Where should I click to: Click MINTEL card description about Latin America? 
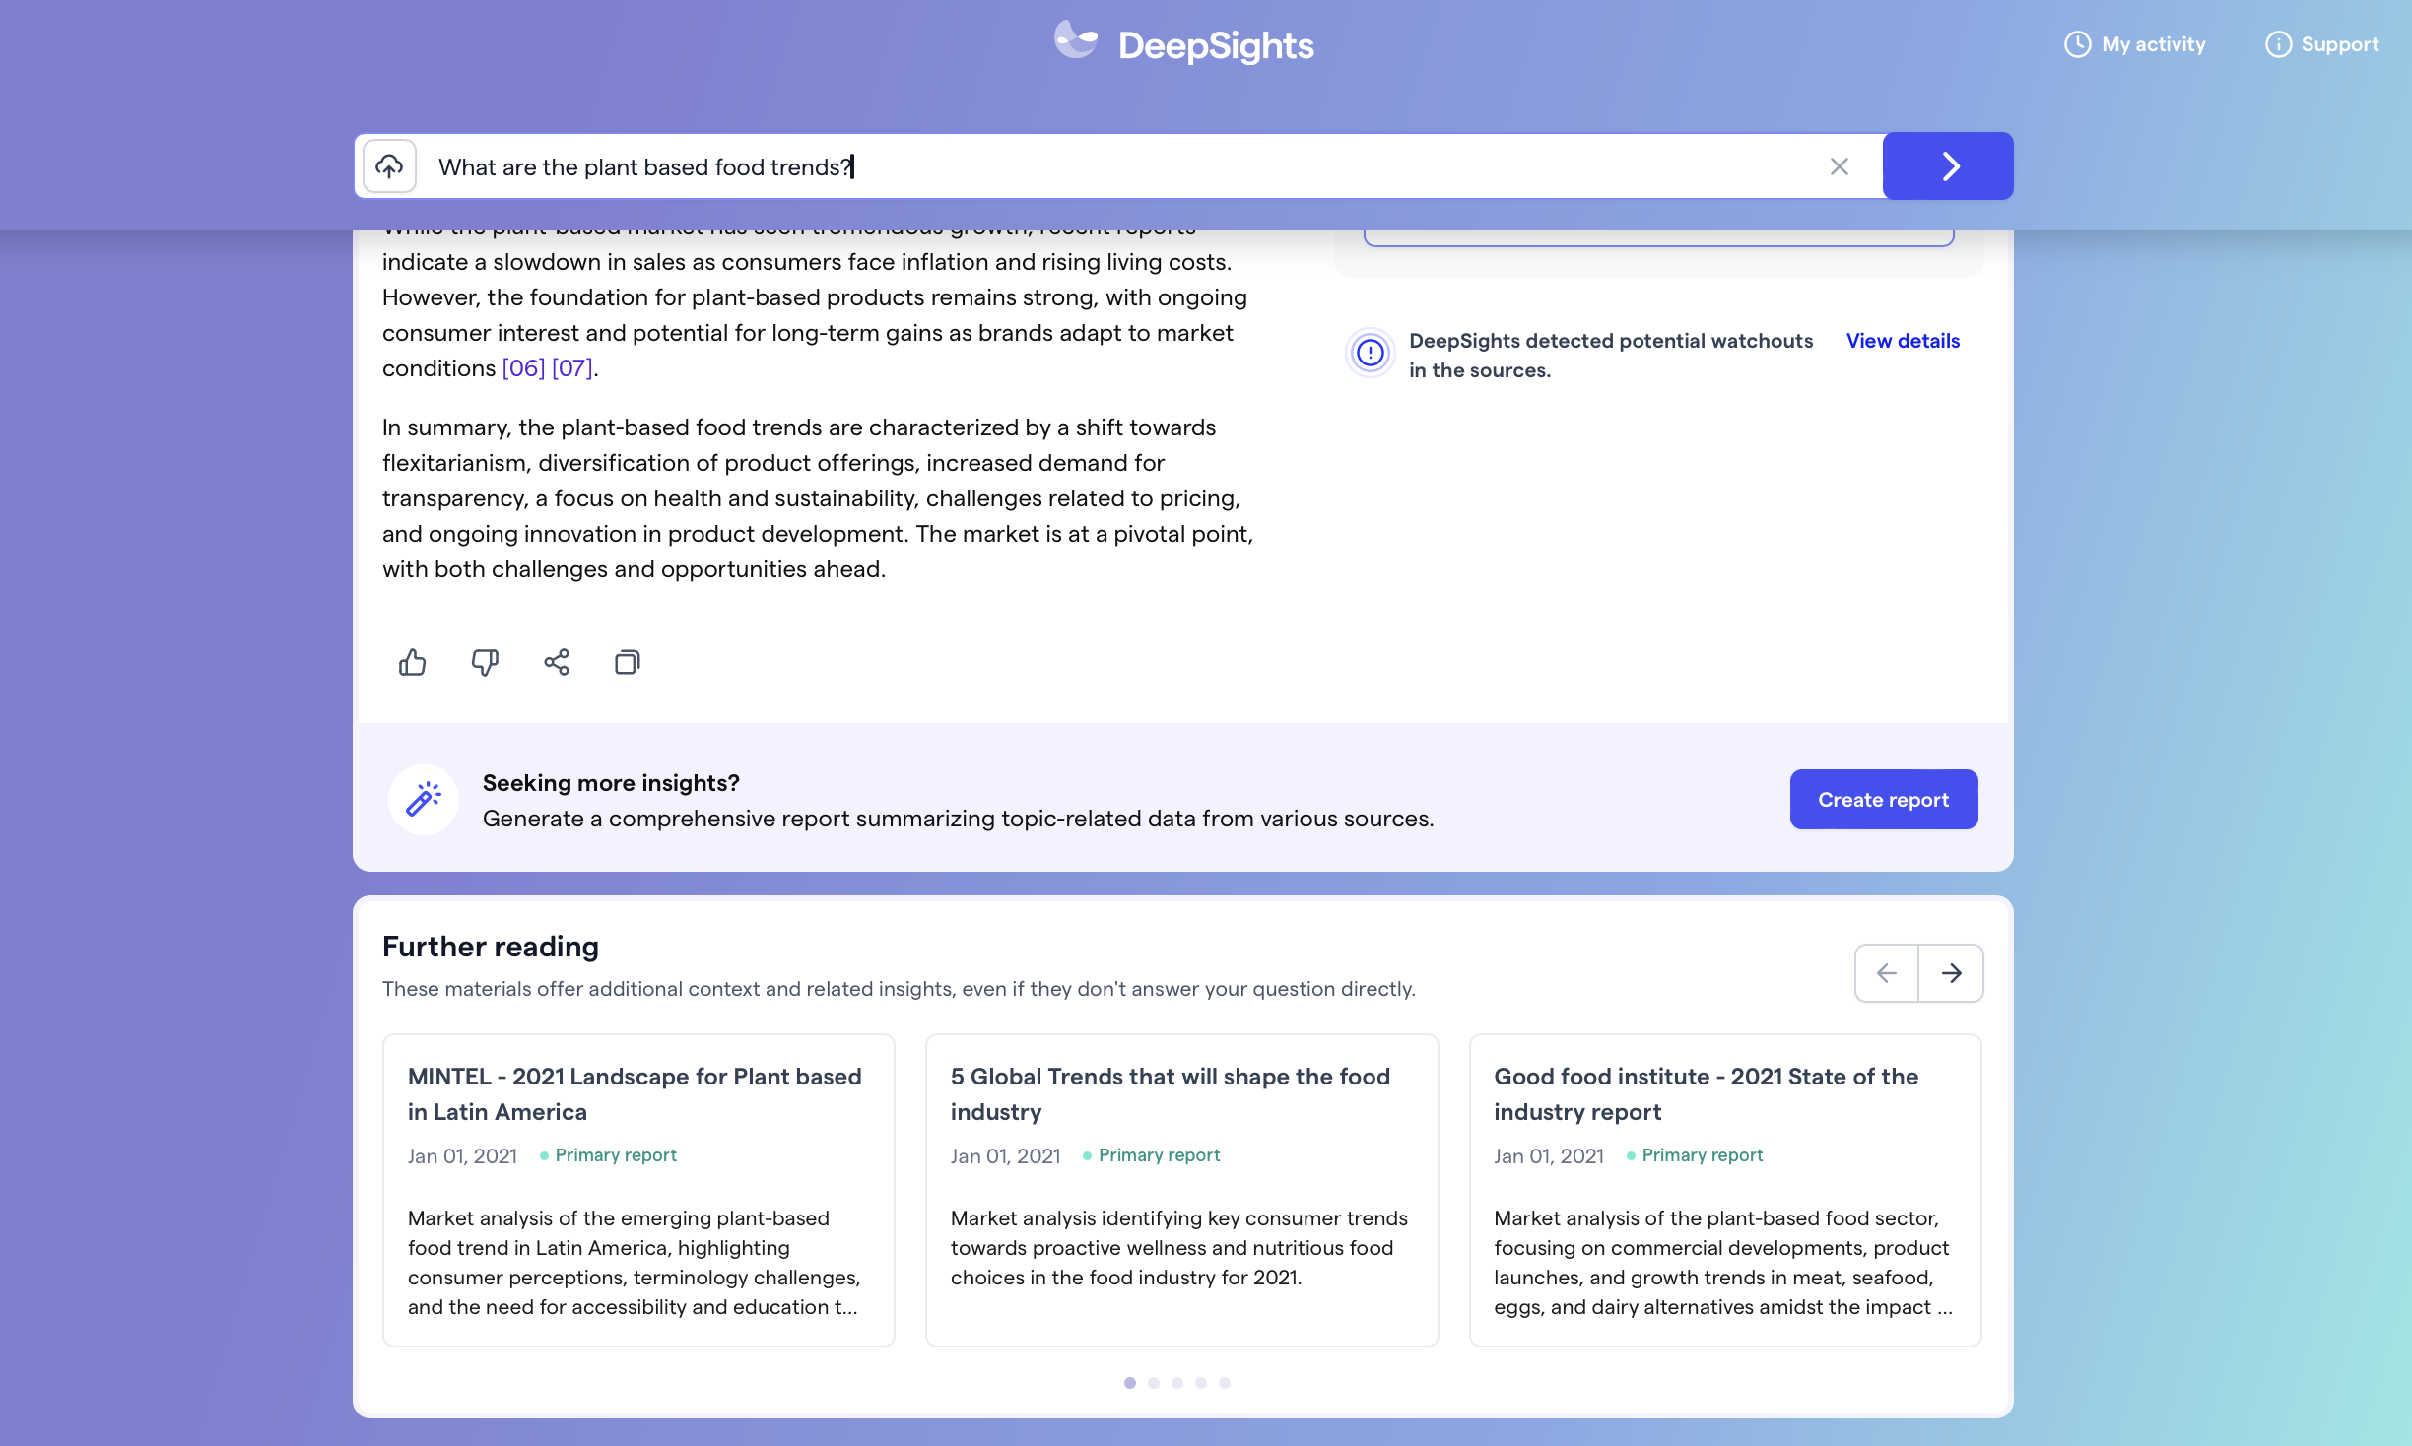(x=635, y=1263)
